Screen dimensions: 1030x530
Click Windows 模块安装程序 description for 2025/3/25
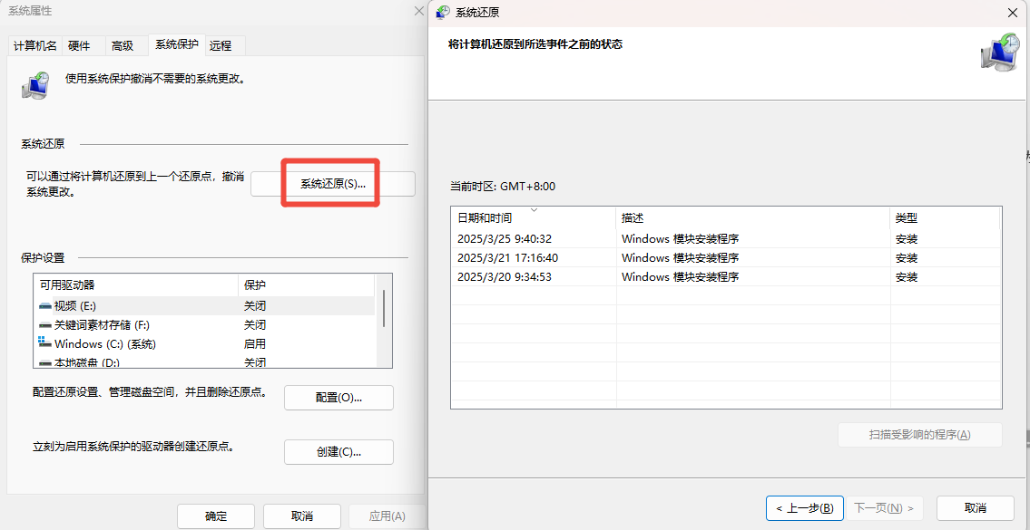tap(681, 239)
